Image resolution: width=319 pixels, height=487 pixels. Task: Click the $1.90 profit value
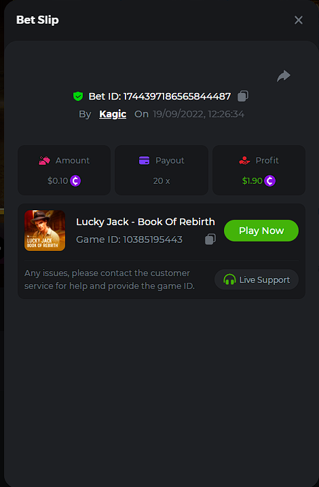(x=252, y=181)
